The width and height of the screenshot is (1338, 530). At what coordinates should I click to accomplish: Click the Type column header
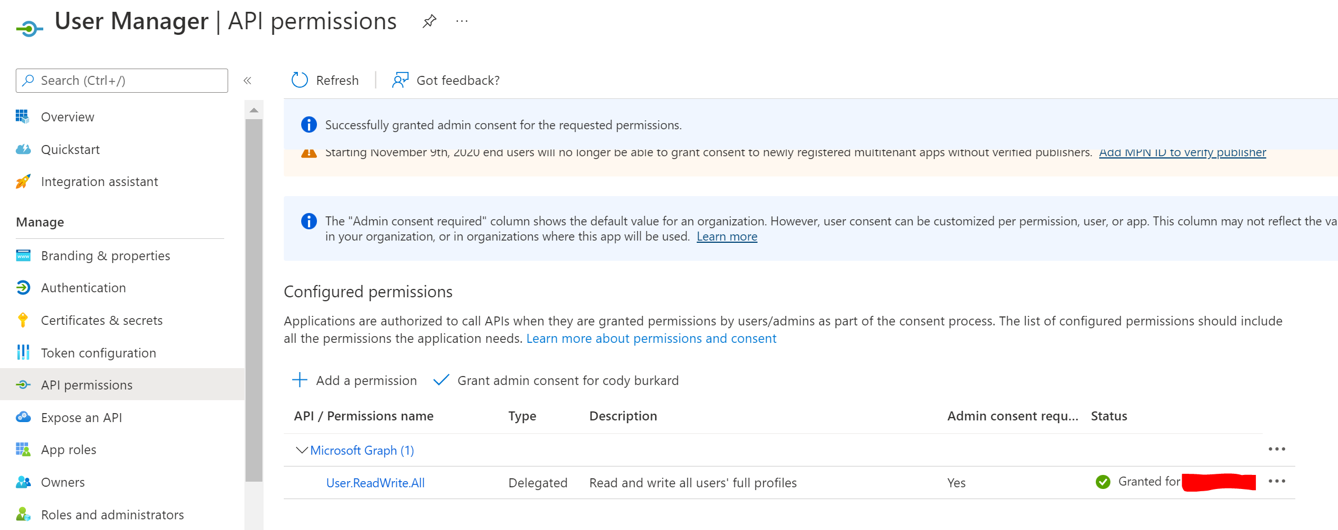coord(522,416)
